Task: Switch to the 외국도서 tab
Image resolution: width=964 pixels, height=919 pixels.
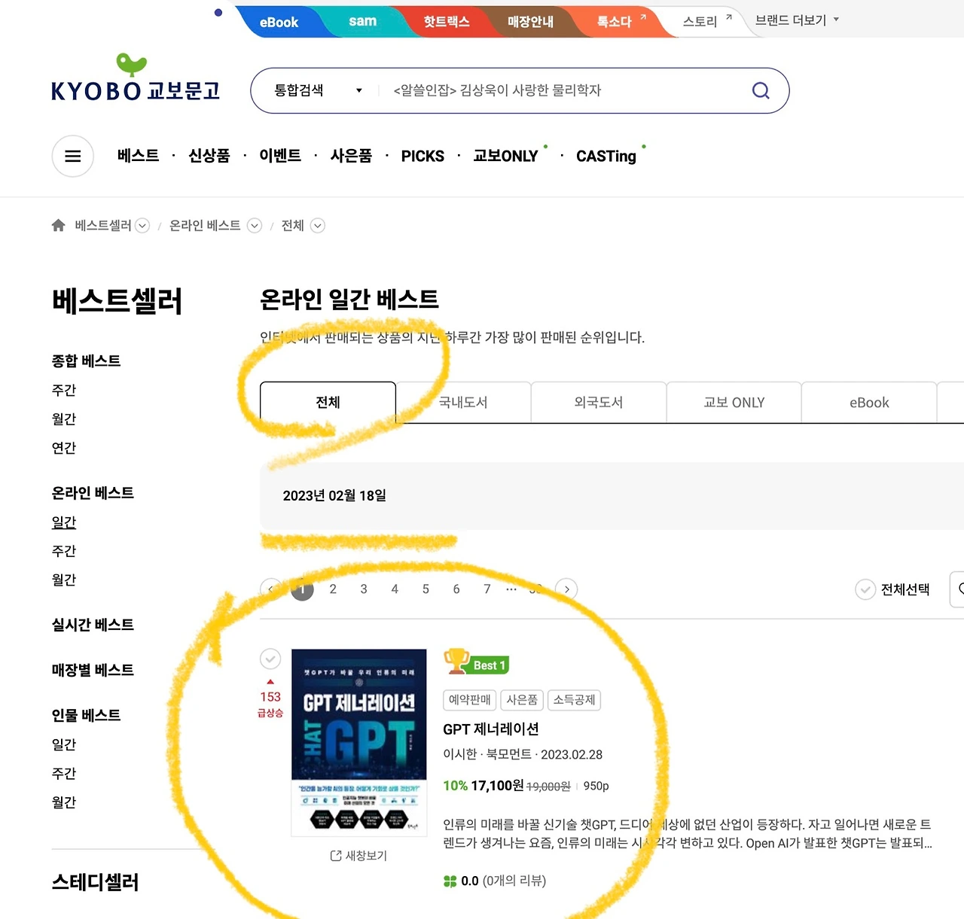Action: [x=599, y=403]
